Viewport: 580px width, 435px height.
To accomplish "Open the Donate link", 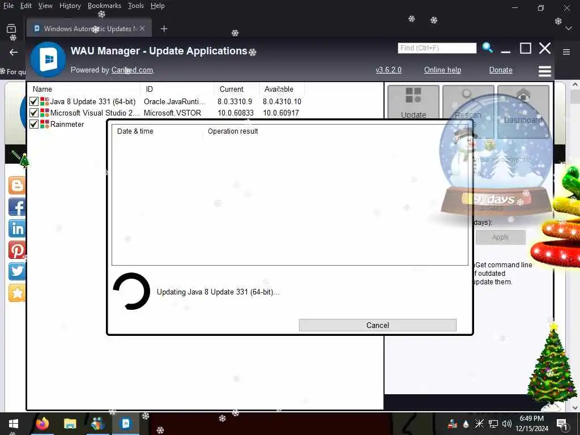I will 501,70.
